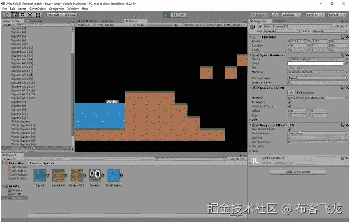Toggle the GameObject active checkbox
The width and height of the screenshot is (350, 223).
(x=260, y=26)
